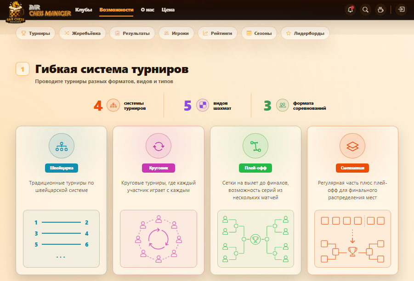Screen dimensions: 414x281
Task: Click the login door icon
Action: point(401,10)
